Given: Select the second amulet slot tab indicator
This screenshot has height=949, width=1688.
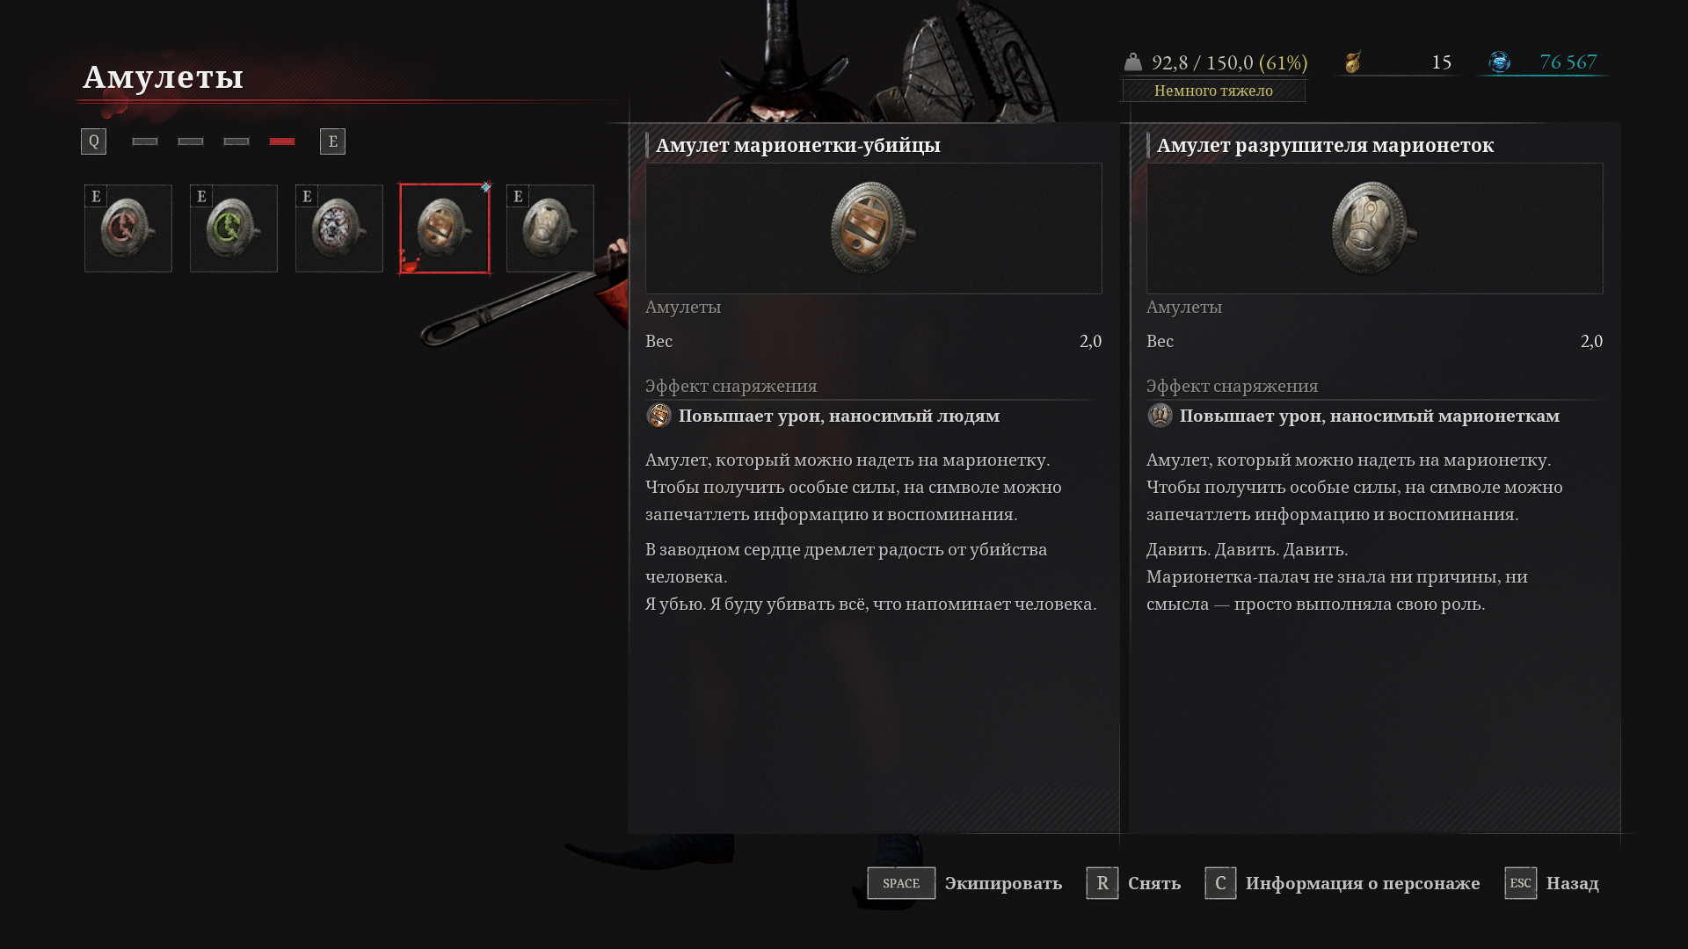Looking at the screenshot, I should point(191,141).
